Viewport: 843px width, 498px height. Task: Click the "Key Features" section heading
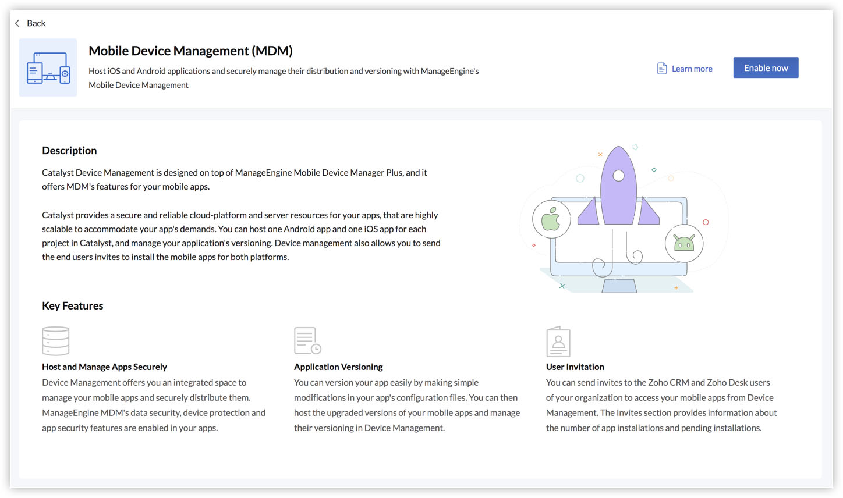pyautogui.click(x=72, y=306)
